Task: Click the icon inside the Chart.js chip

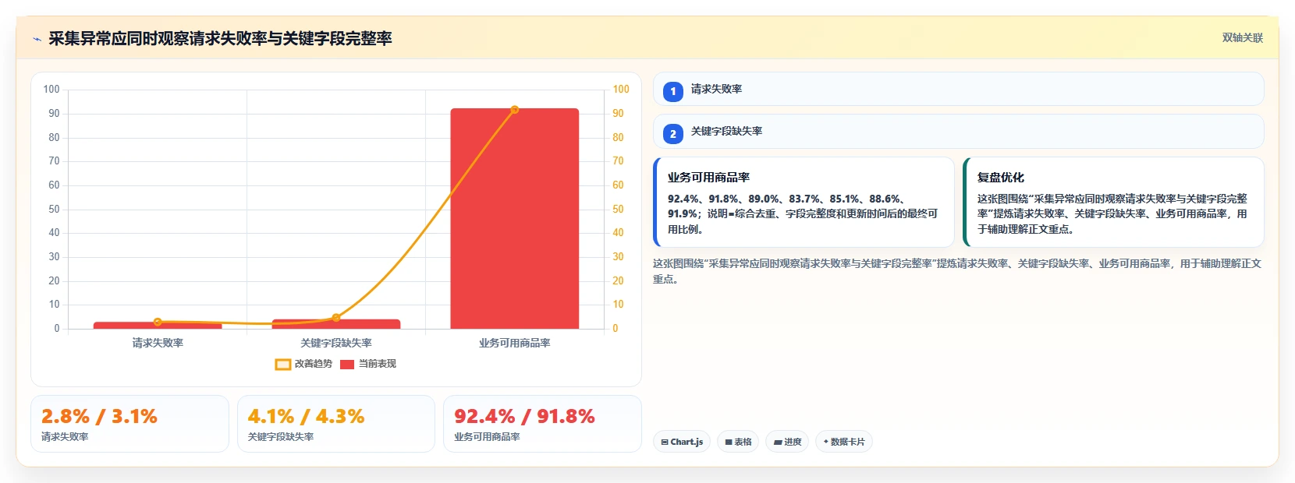Action: (x=665, y=442)
